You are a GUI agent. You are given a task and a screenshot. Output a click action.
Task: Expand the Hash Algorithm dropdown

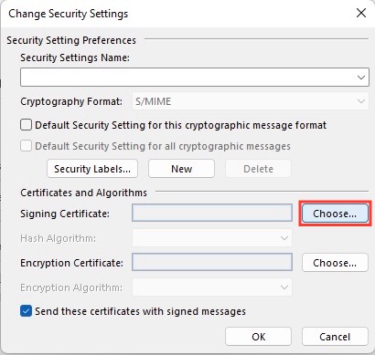click(212, 238)
